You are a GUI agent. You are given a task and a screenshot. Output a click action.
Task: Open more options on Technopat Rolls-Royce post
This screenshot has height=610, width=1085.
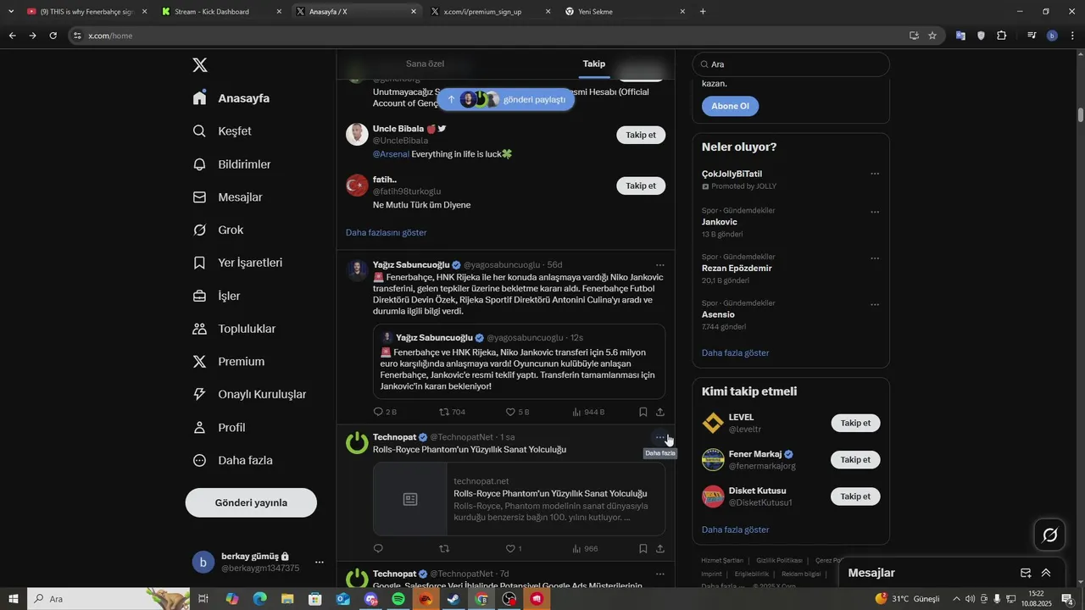point(660,437)
